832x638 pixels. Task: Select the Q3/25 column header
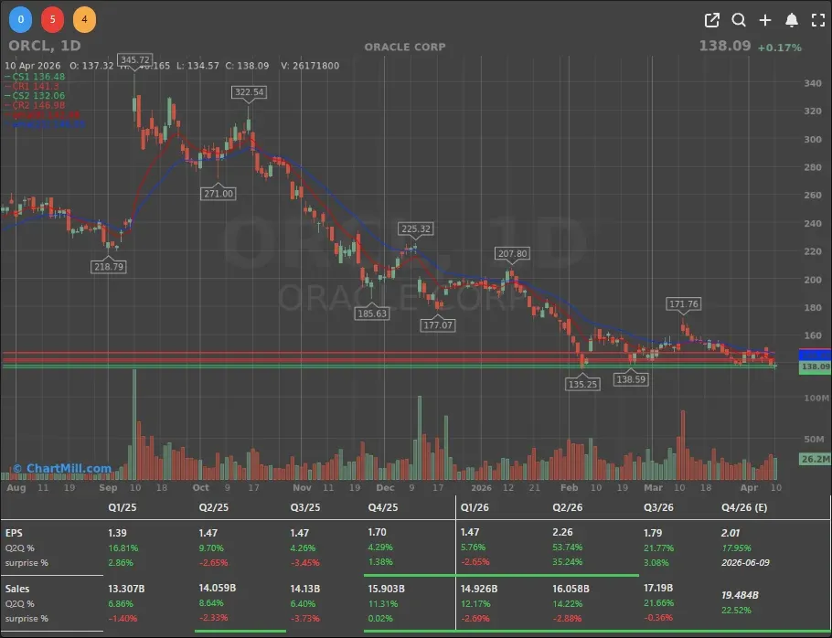(305, 507)
